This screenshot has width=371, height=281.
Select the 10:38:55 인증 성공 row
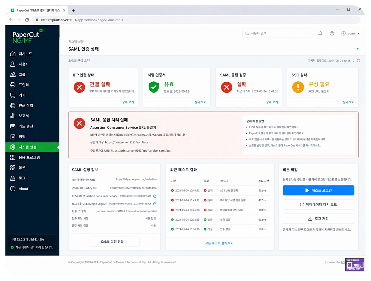[x=220, y=219]
